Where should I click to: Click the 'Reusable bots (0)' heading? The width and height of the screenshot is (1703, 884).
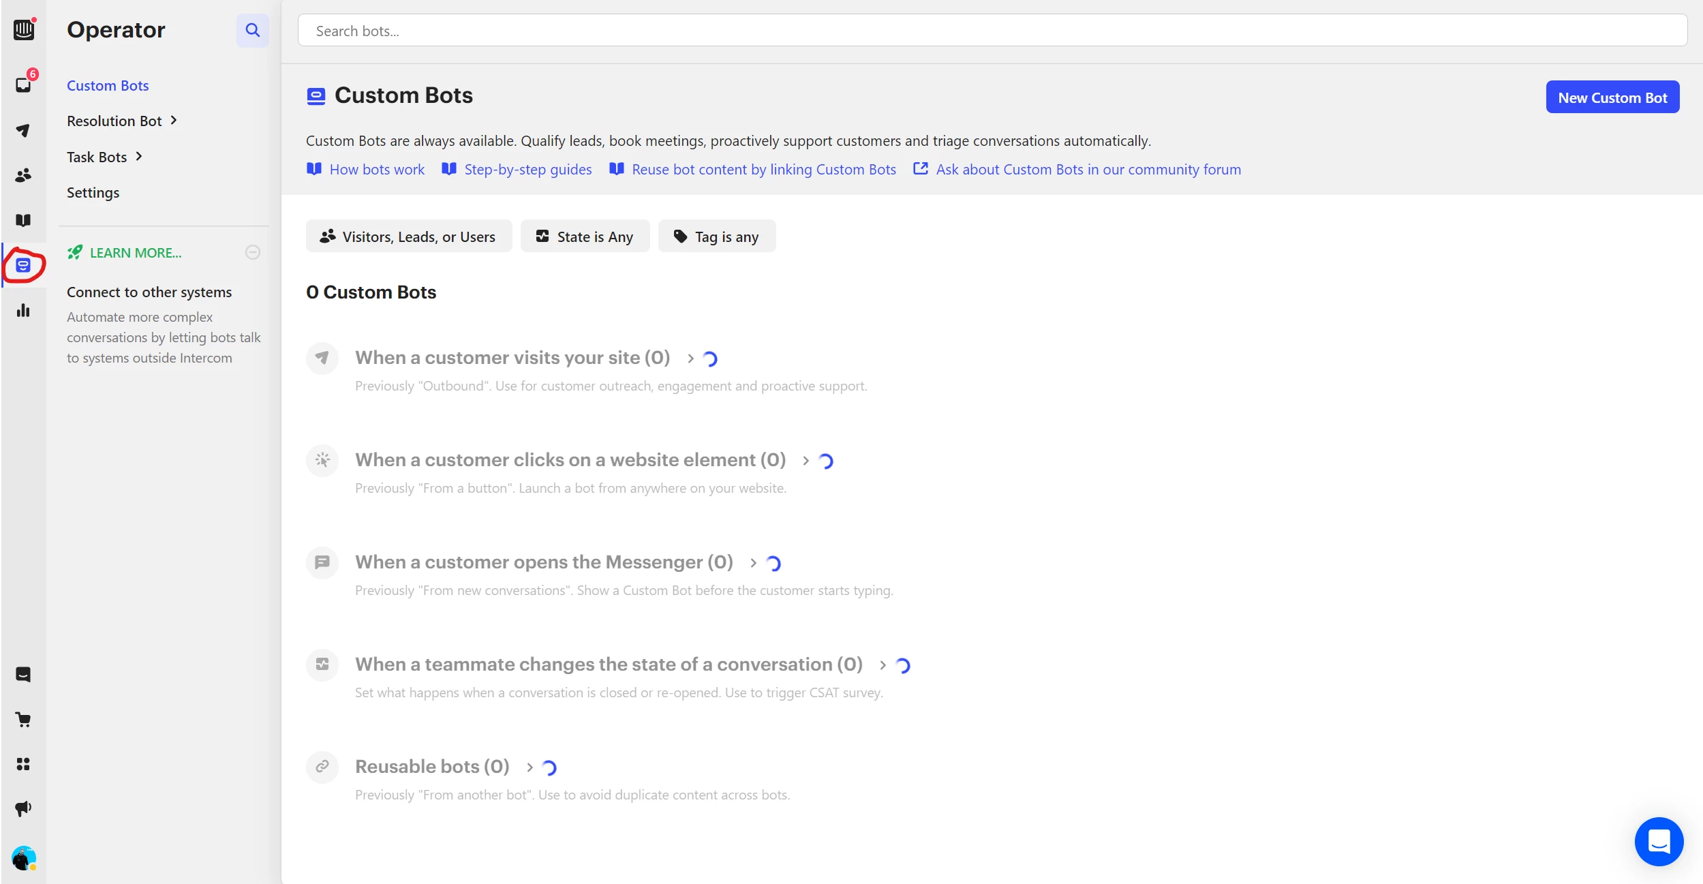432,766
